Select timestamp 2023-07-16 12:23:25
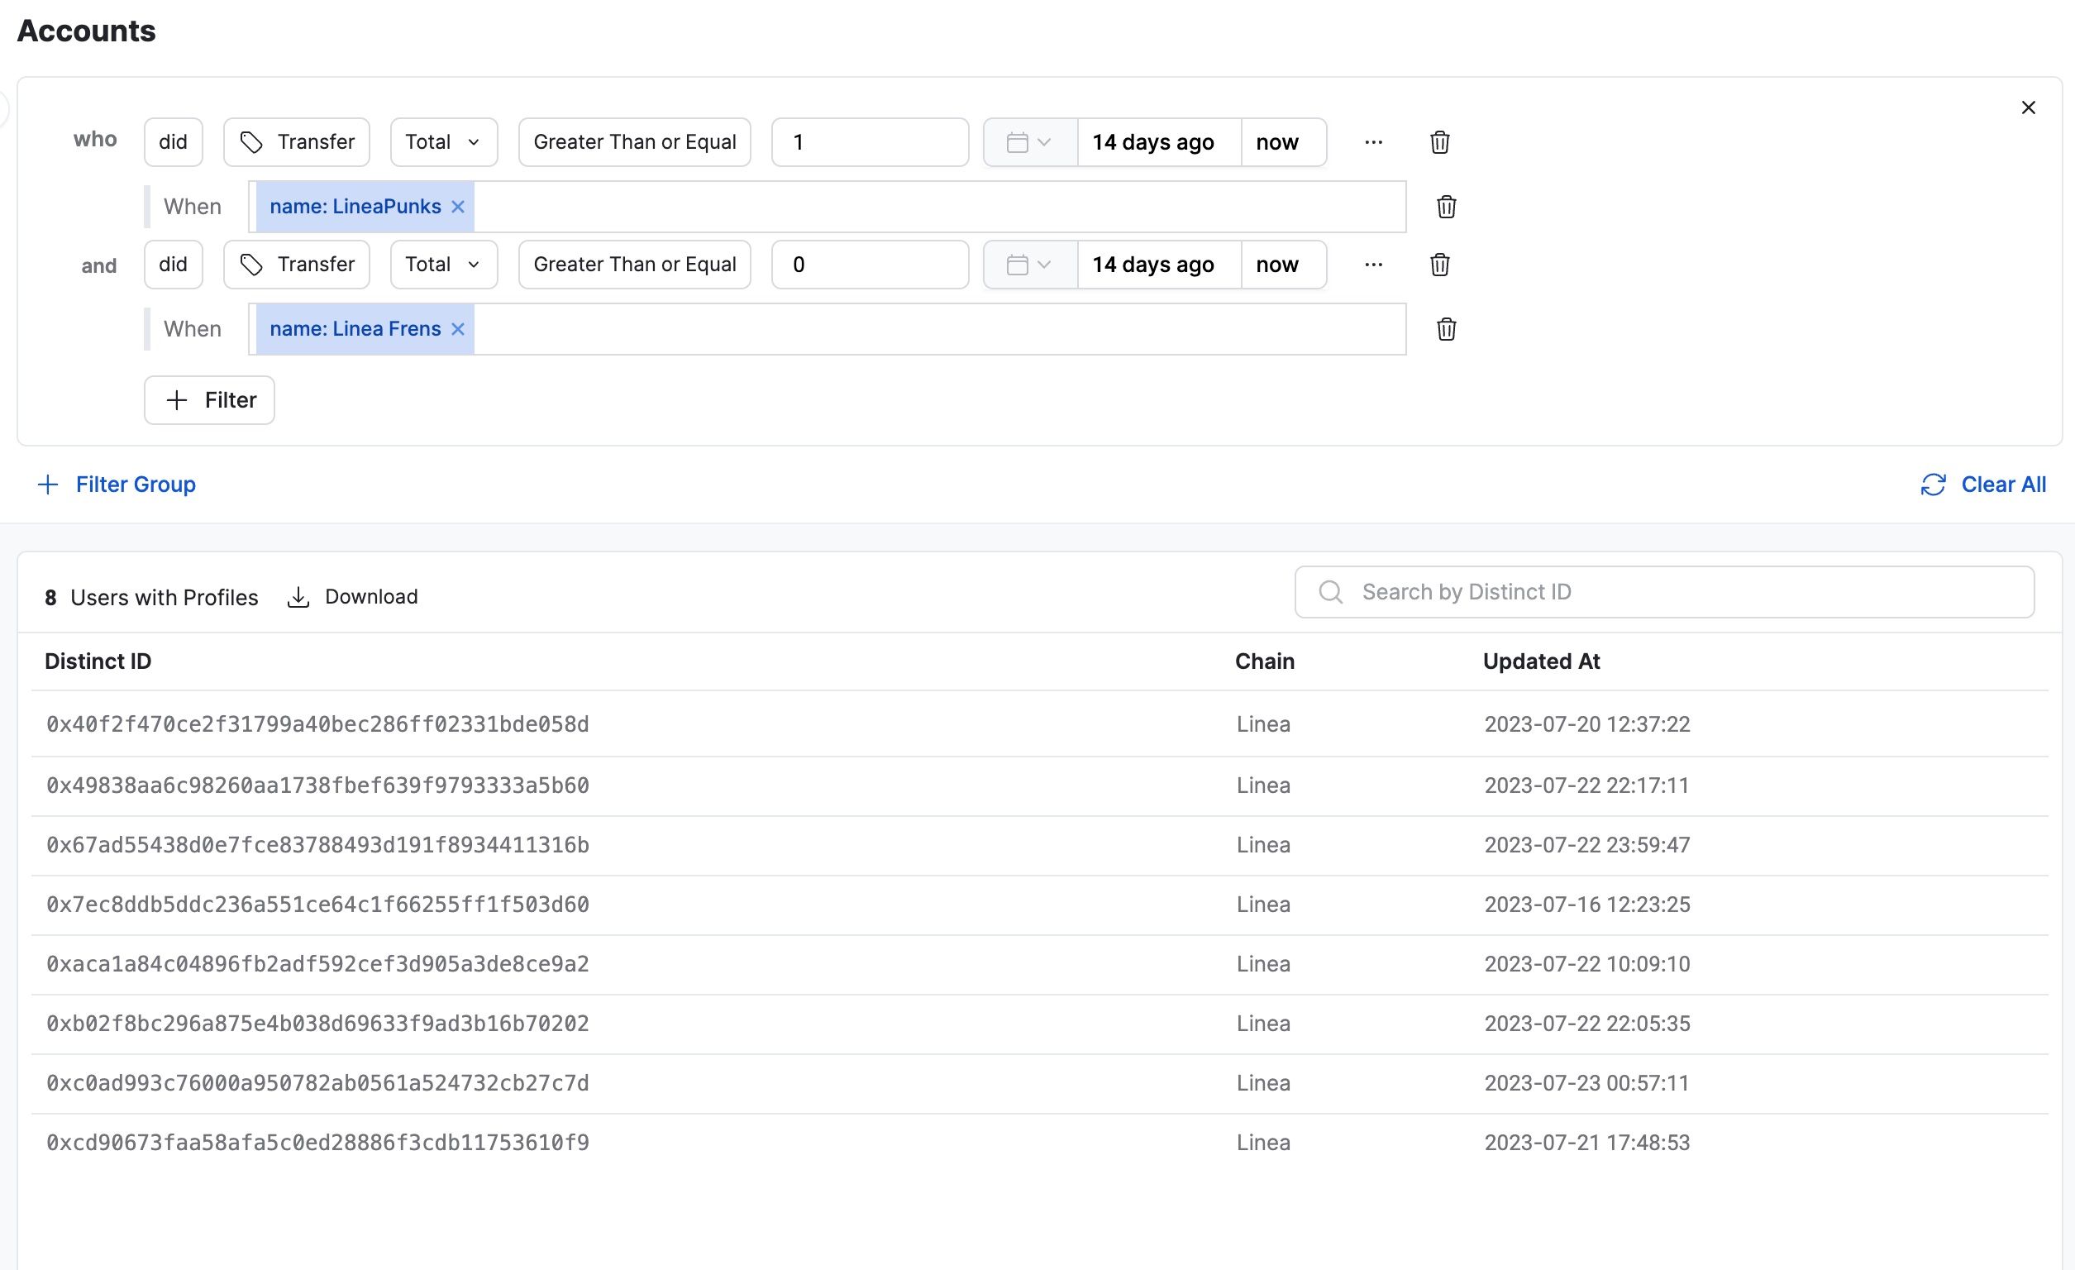The image size is (2075, 1270). 1586,905
